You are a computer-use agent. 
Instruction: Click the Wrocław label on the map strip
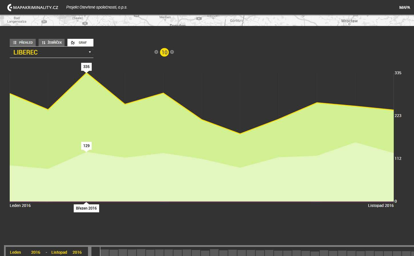(x=349, y=21)
